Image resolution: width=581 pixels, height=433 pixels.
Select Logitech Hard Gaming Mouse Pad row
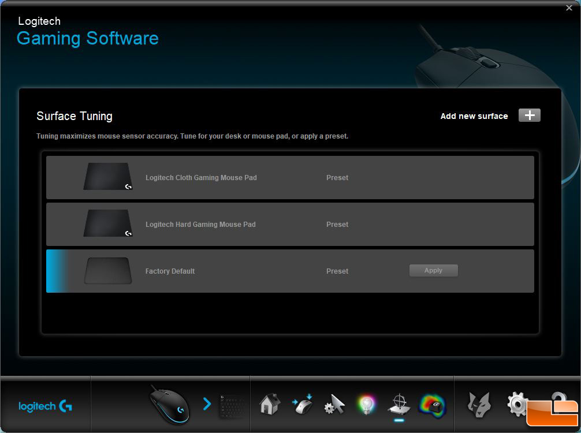[290, 224]
